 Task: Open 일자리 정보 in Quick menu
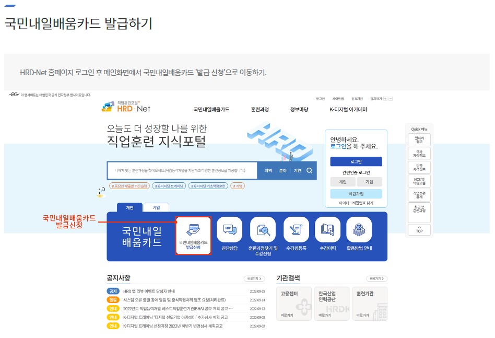pyautogui.click(x=419, y=139)
